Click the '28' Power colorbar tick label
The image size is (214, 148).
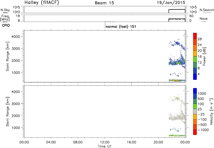click(200, 39)
